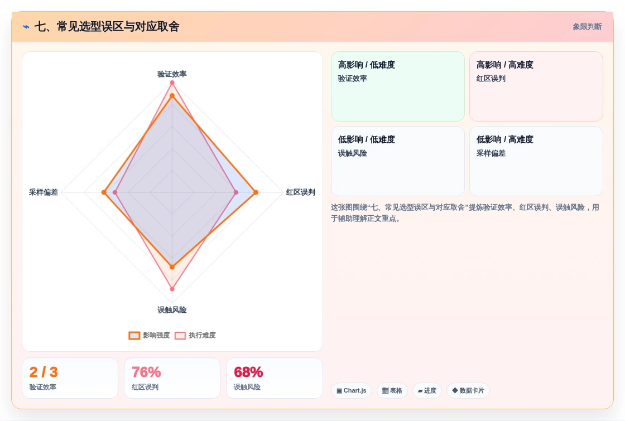Click the orange data point on 误触风险 axis
Image resolution: width=625 pixels, height=421 pixels.
tap(172, 267)
